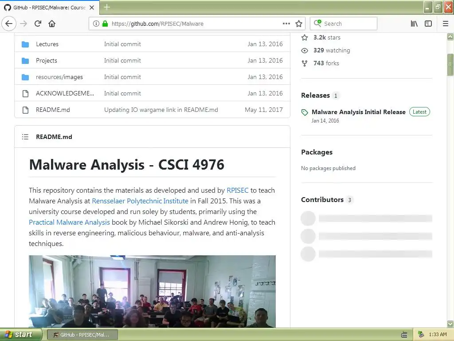Open the classroom photo in README
The image size is (454, 341).
(153, 291)
